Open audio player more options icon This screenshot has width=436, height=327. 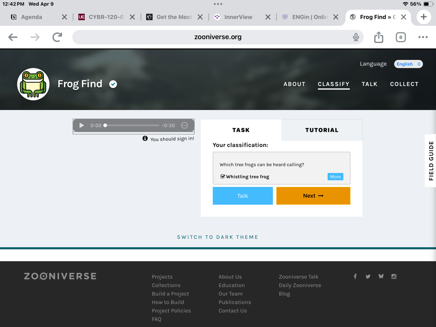pyautogui.click(x=185, y=125)
